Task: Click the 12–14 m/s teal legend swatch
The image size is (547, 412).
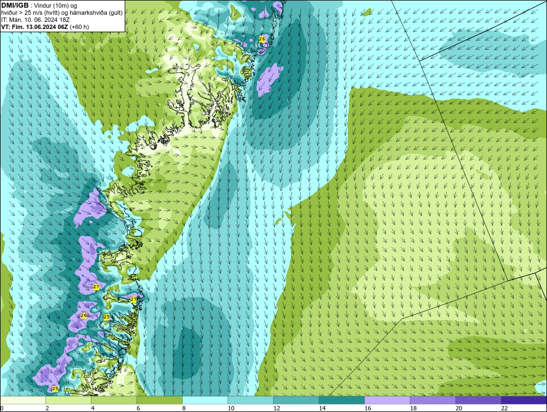Action: tap(296, 400)
